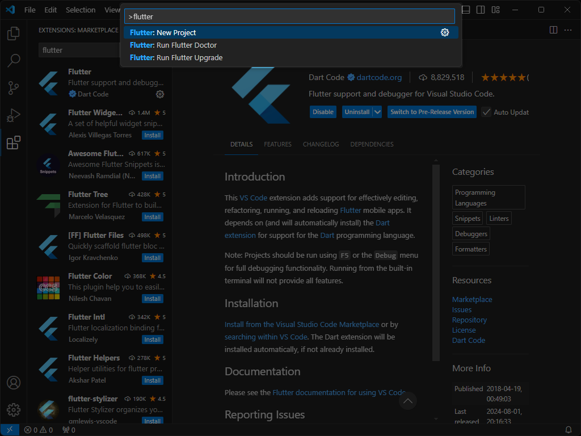Click the Flutter Color extension icon
The height and width of the screenshot is (436, 581).
point(49,287)
